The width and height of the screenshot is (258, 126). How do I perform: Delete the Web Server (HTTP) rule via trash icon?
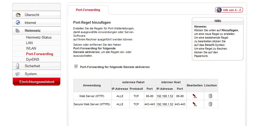(210, 96)
